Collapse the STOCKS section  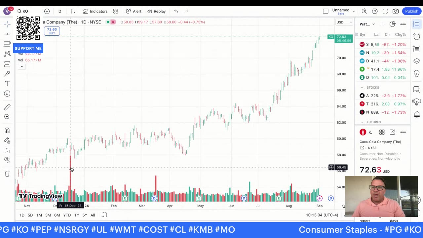point(362,87)
